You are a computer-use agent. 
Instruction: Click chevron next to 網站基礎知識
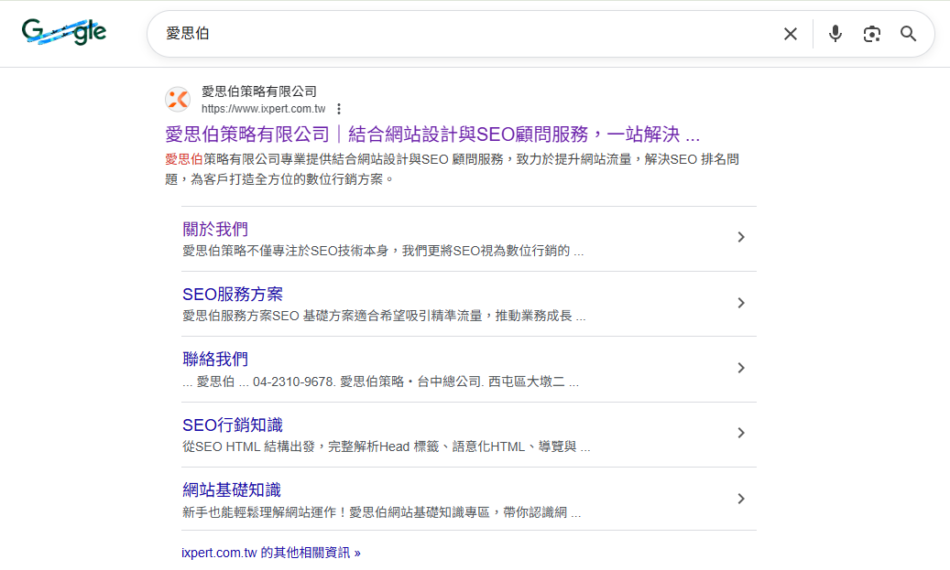[741, 499]
